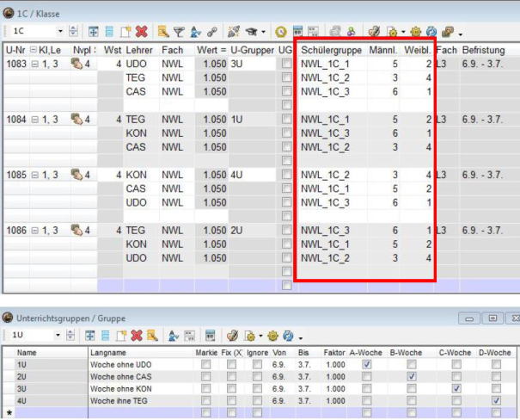Toggle the D-Woche checkbox for group 4U
The width and height of the screenshot is (520, 420).
click(x=495, y=400)
